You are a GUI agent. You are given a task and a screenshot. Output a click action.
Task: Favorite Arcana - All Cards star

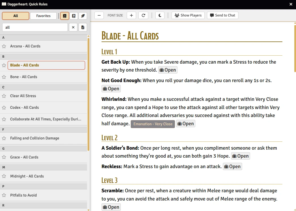pos(4,46)
